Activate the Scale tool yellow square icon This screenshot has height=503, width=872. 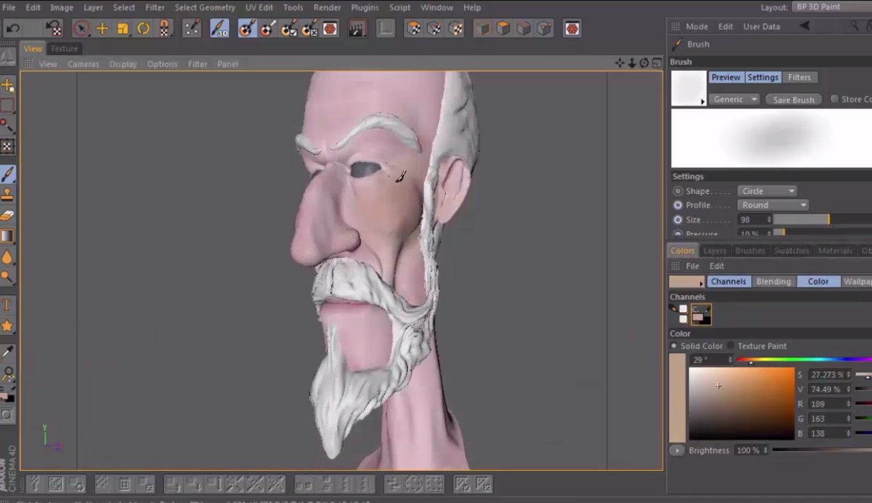[x=123, y=29]
